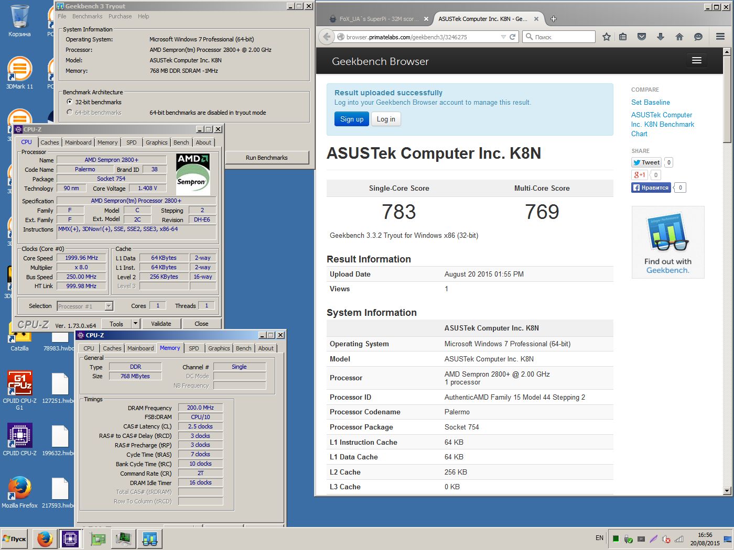The height and width of the screenshot is (550, 734).
Task: Close the FoX_UA's SuperPi tab
Action: [x=426, y=19]
